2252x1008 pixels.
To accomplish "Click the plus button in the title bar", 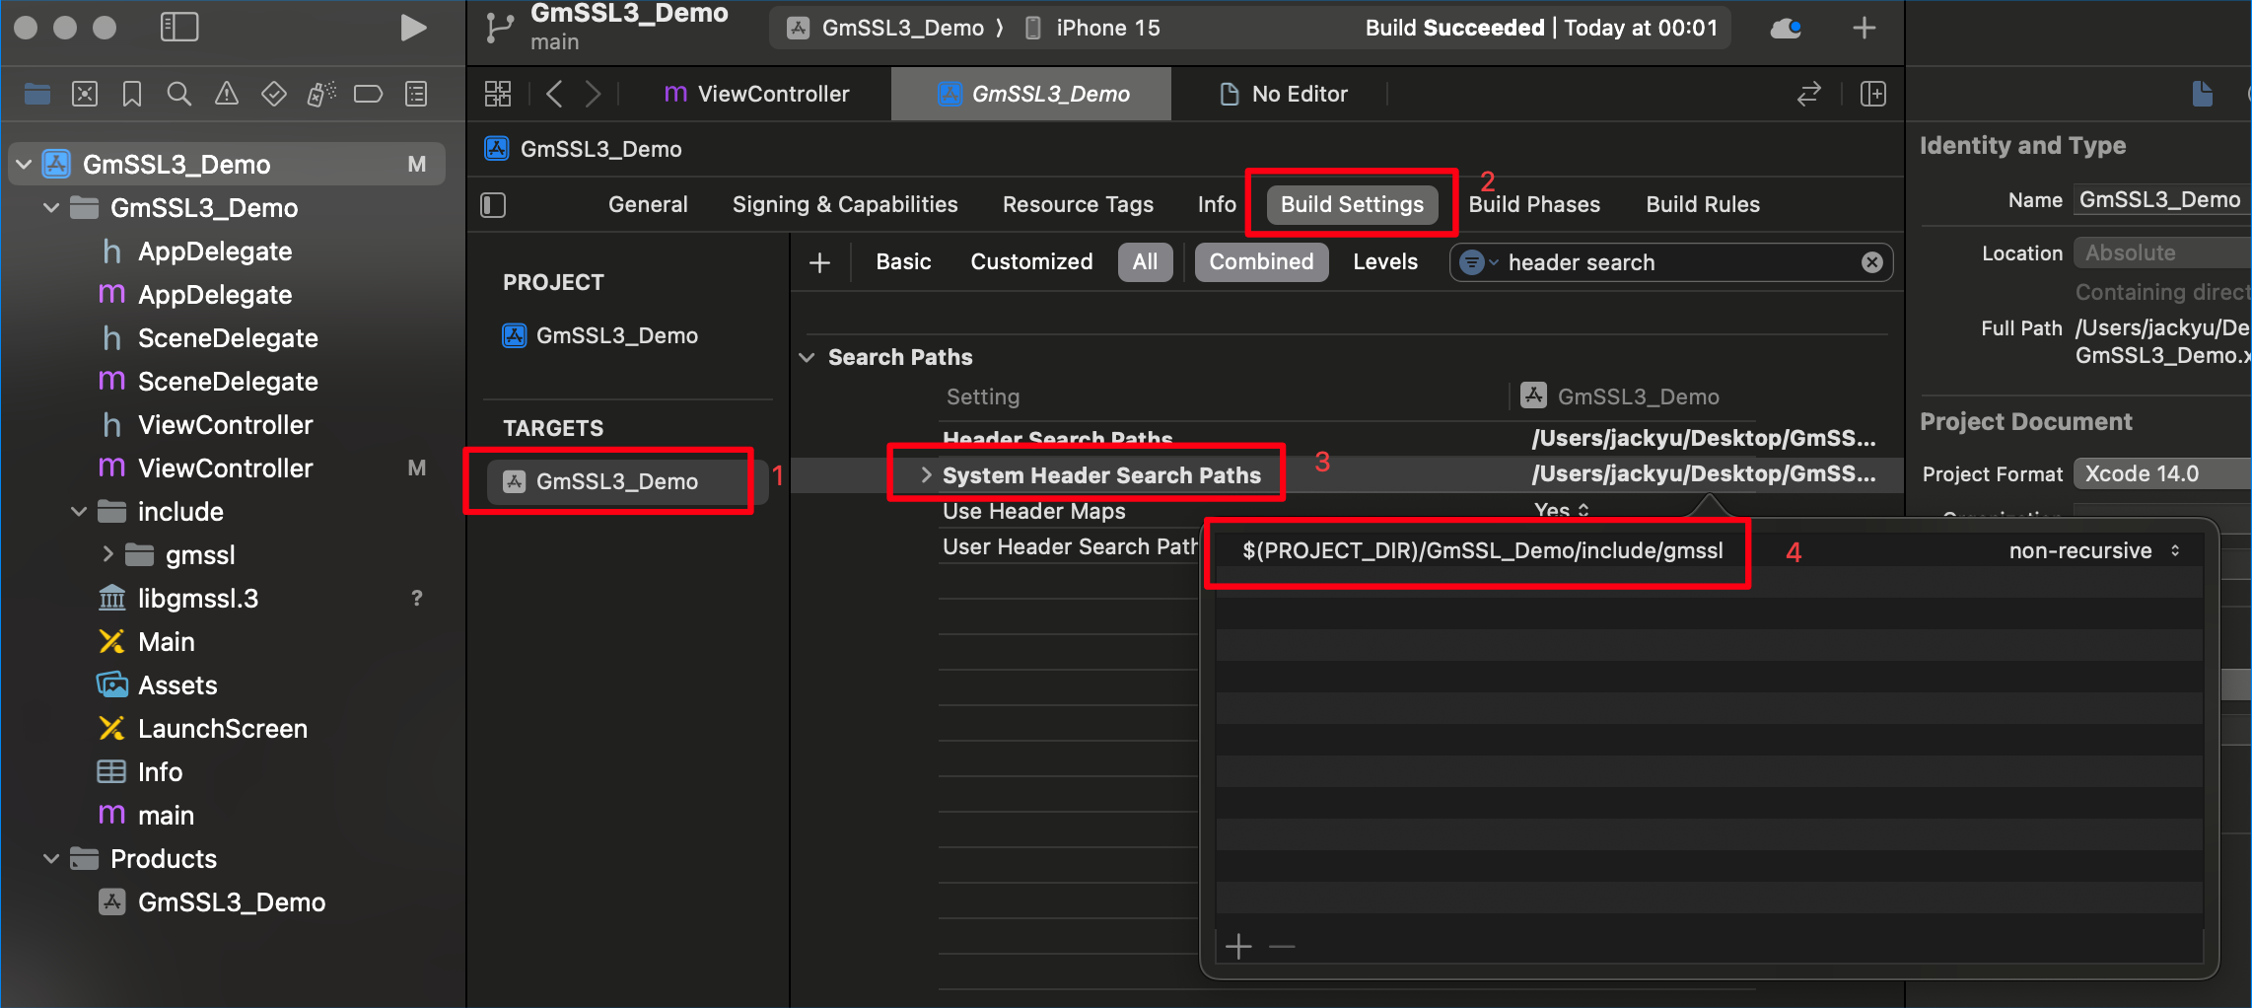I will (x=1864, y=28).
